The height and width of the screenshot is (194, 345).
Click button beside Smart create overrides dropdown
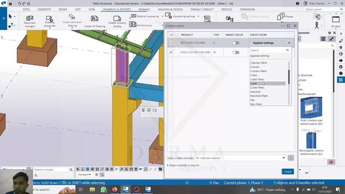291,158
